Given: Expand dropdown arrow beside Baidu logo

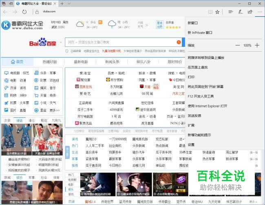Looking at the screenshot, I should click(61, 42).
